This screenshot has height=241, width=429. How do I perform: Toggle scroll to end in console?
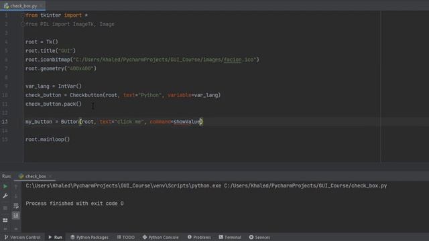point(16,216)
